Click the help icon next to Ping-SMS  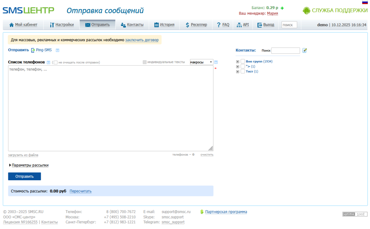click(x=57, y=50)
